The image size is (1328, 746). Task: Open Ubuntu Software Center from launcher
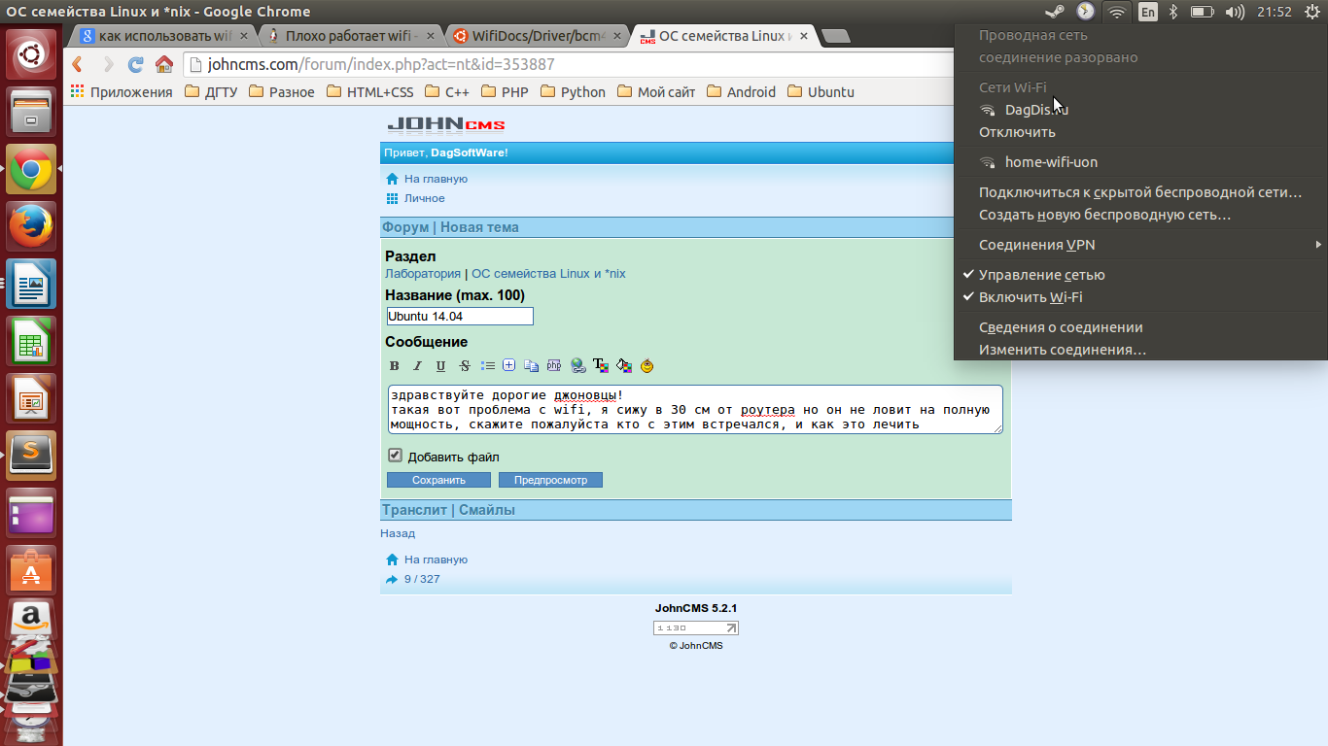31,569
